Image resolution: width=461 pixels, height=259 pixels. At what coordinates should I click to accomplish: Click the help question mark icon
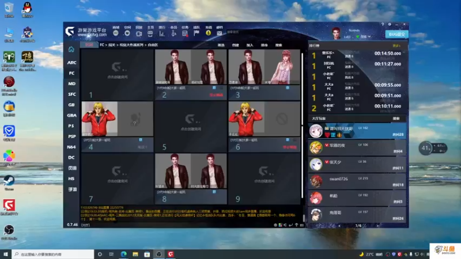[383, 24]
